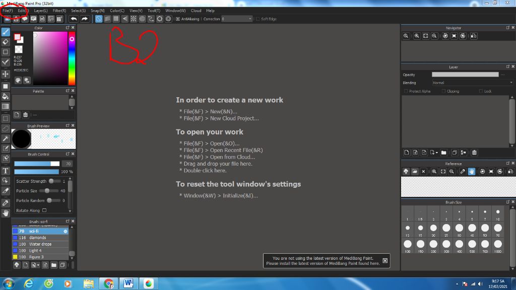Select the diamonds brush
Image resolution: width=516 pixels, height=290 pixels.
tap(40, 238)
